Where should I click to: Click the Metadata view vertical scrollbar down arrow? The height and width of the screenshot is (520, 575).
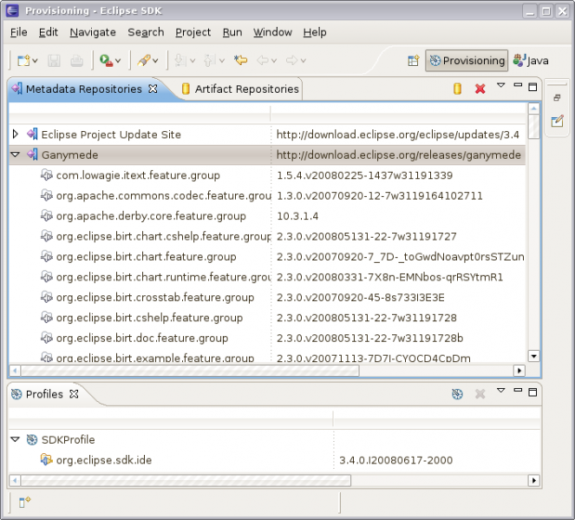(x=534, y=356)
